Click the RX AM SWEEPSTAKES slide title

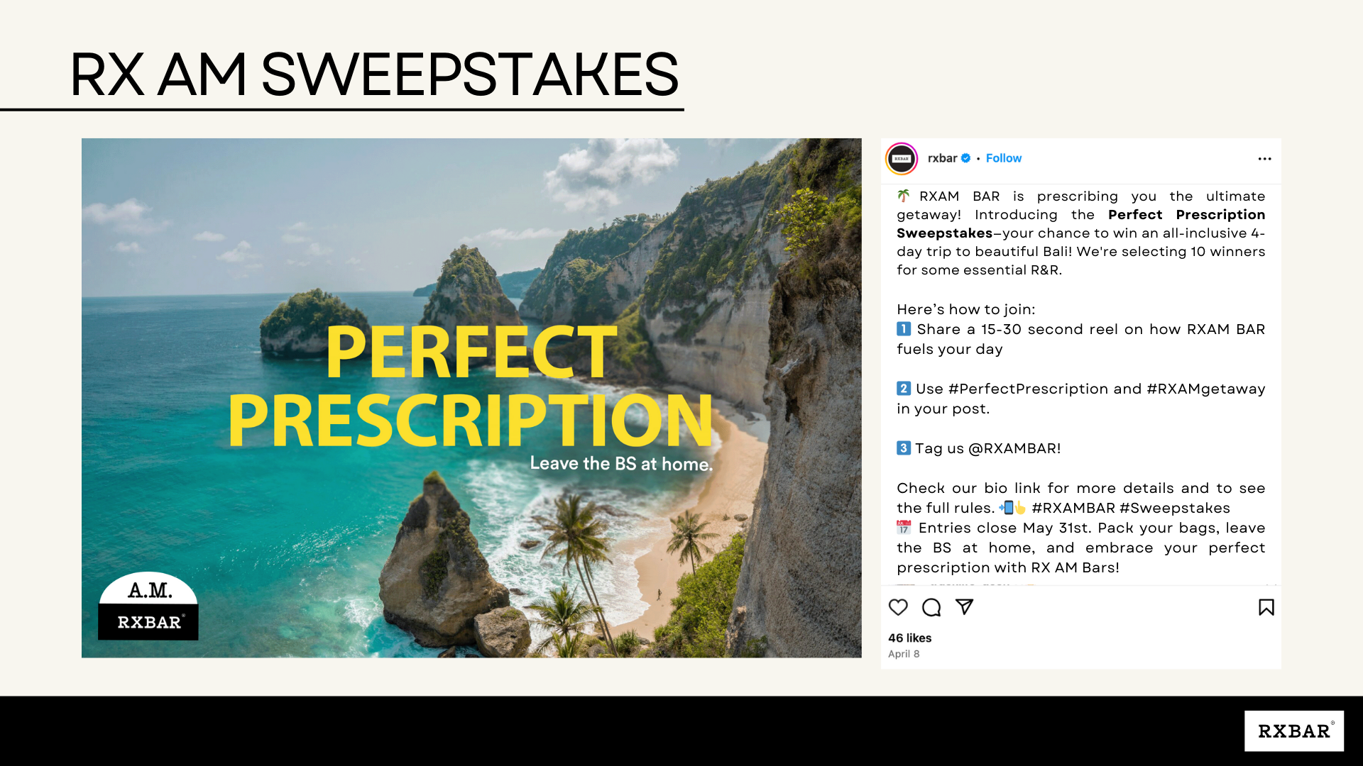coord(374,74)
